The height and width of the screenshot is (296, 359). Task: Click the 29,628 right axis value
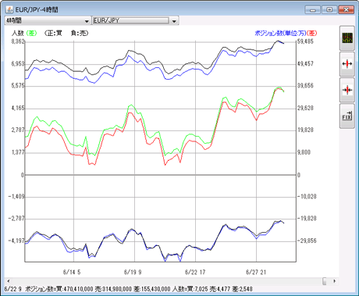tap(305, 108)
